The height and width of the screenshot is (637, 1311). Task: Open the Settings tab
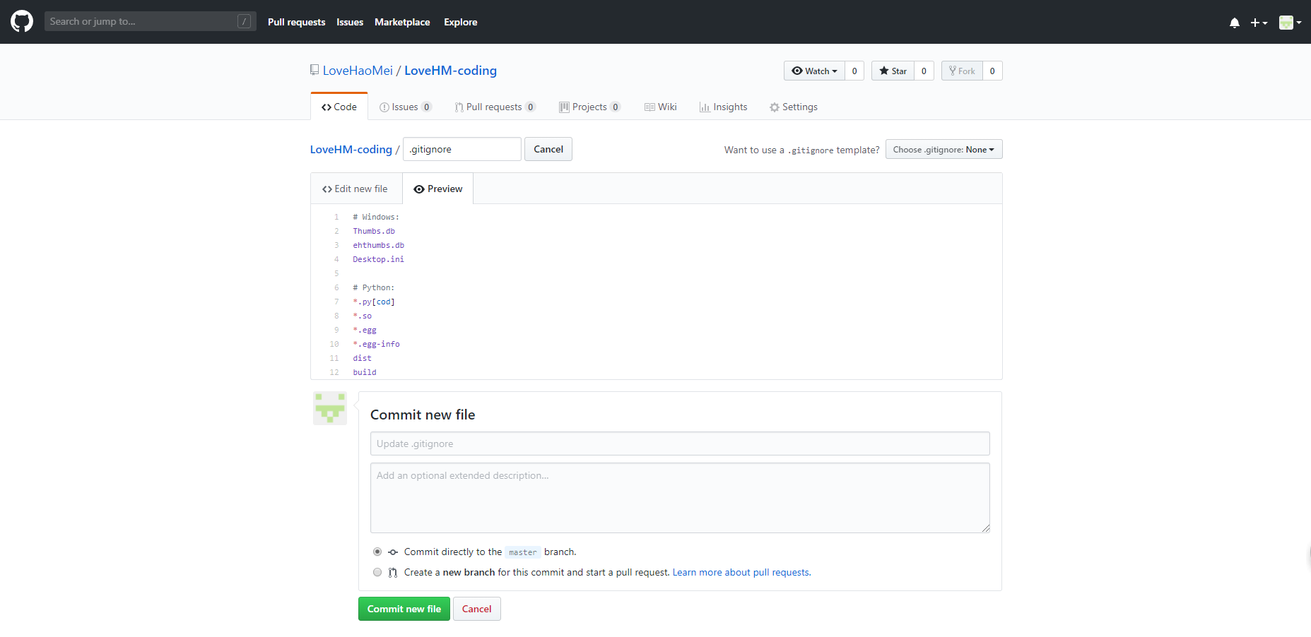pos(794,107)
